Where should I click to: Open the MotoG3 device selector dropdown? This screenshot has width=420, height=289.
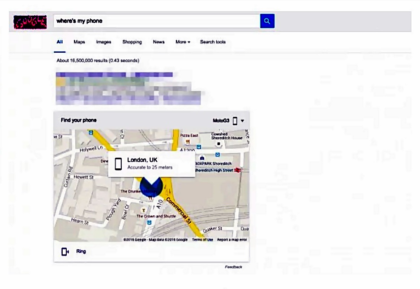[242, 121]
